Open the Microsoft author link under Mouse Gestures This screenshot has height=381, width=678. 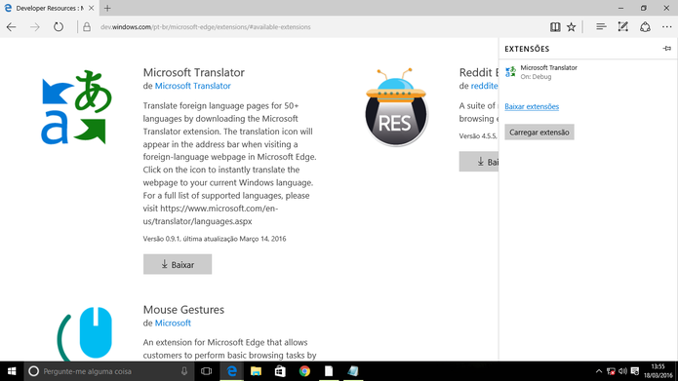click(173, 324)
